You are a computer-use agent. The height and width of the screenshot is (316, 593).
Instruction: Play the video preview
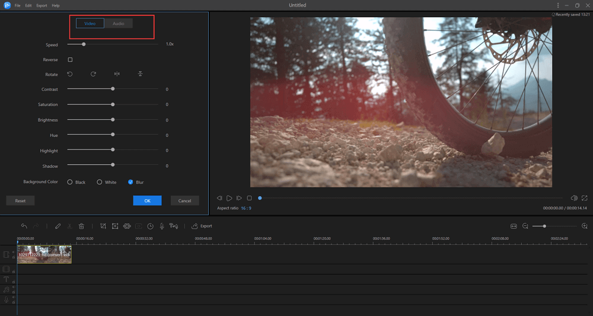(x=229, y=198)
